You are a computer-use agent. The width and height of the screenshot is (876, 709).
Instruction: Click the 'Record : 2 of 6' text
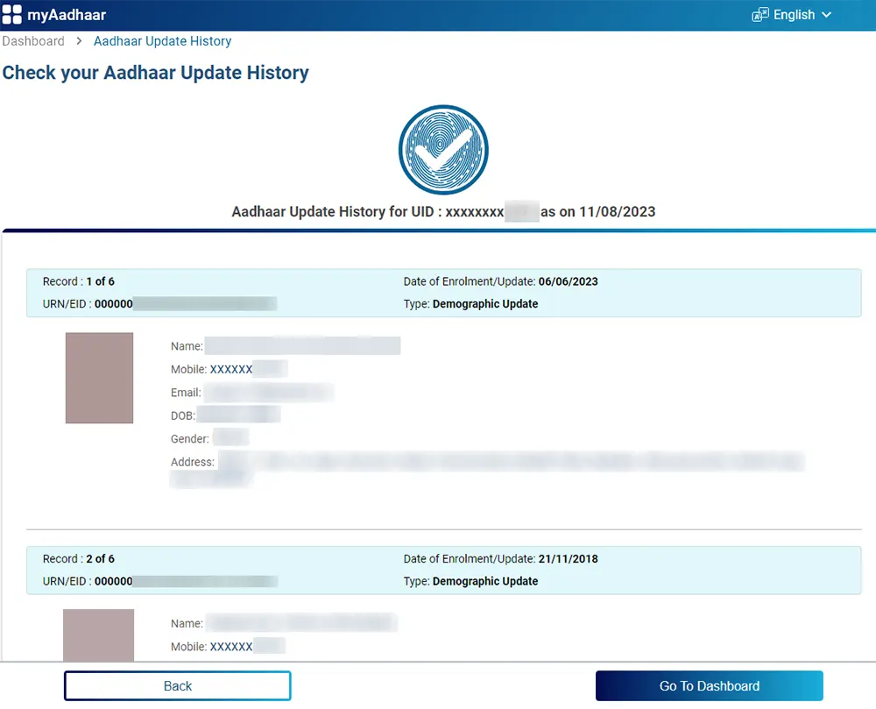(x=79, y=559)
